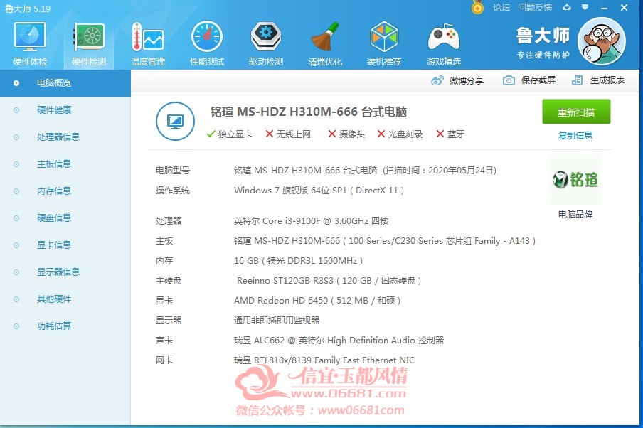Click the 铭瑄 brand logo

tap(575, 180)
